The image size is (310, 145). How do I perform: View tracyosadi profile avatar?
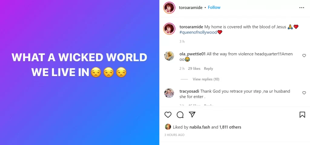pos(169,93)
